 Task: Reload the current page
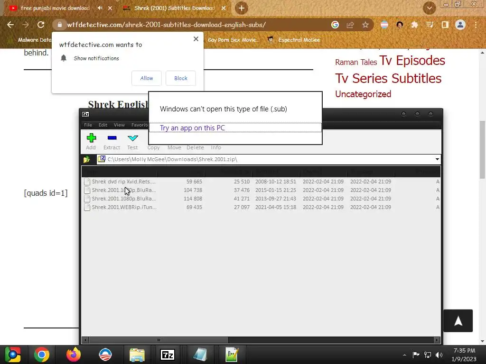pos(41,25)
